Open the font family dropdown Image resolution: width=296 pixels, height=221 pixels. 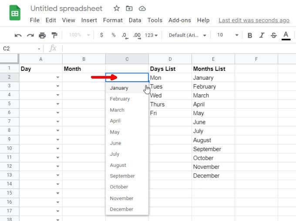click(x=187, y=35)
